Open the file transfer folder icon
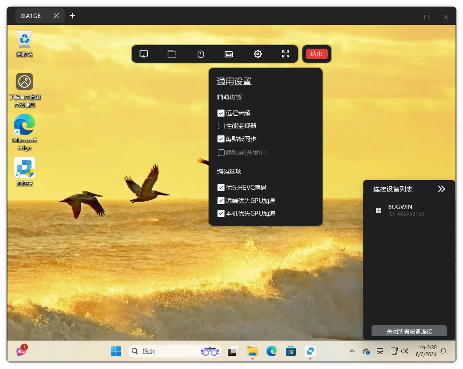 pyautogui.click(x=172, y=54)
